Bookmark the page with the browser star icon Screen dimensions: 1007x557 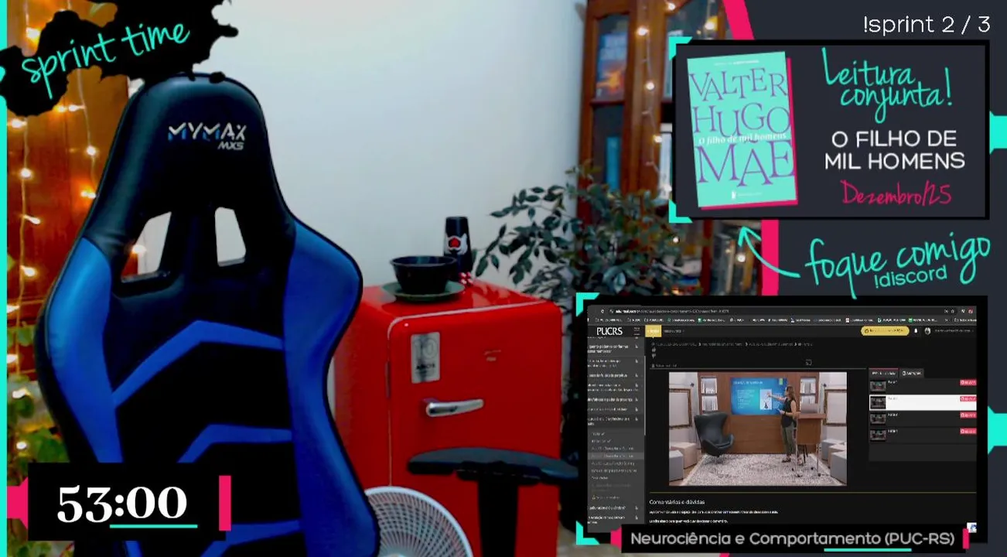coord(953,311)
